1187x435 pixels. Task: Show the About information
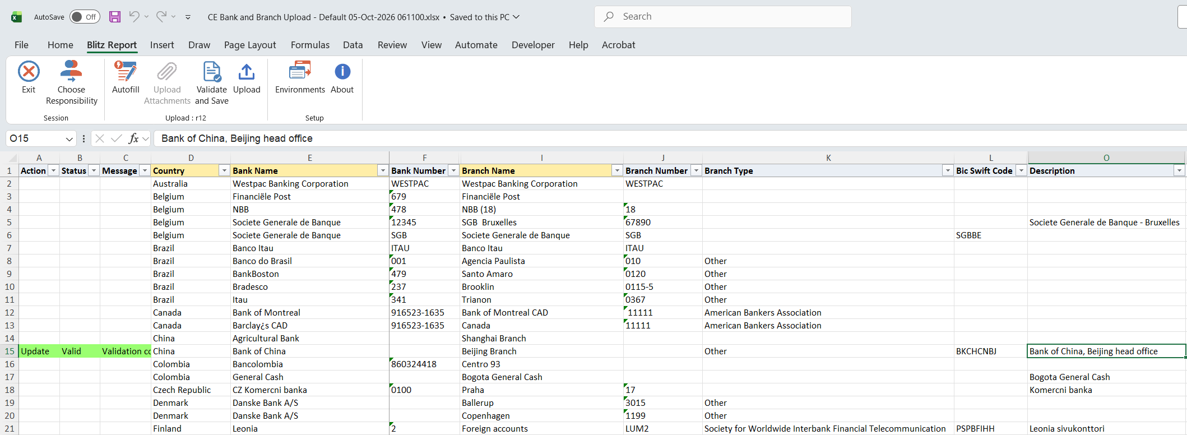[x=342, y=77]
